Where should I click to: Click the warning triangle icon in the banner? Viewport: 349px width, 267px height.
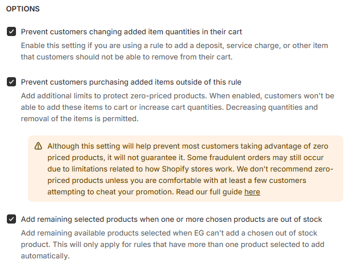38,146
